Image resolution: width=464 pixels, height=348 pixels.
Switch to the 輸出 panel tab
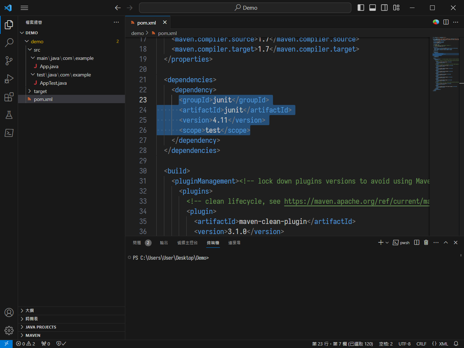[164, 243]
